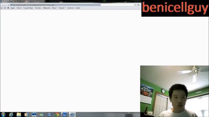
Task: Open the Reading List glasses icon
Action: pos(2,8)
